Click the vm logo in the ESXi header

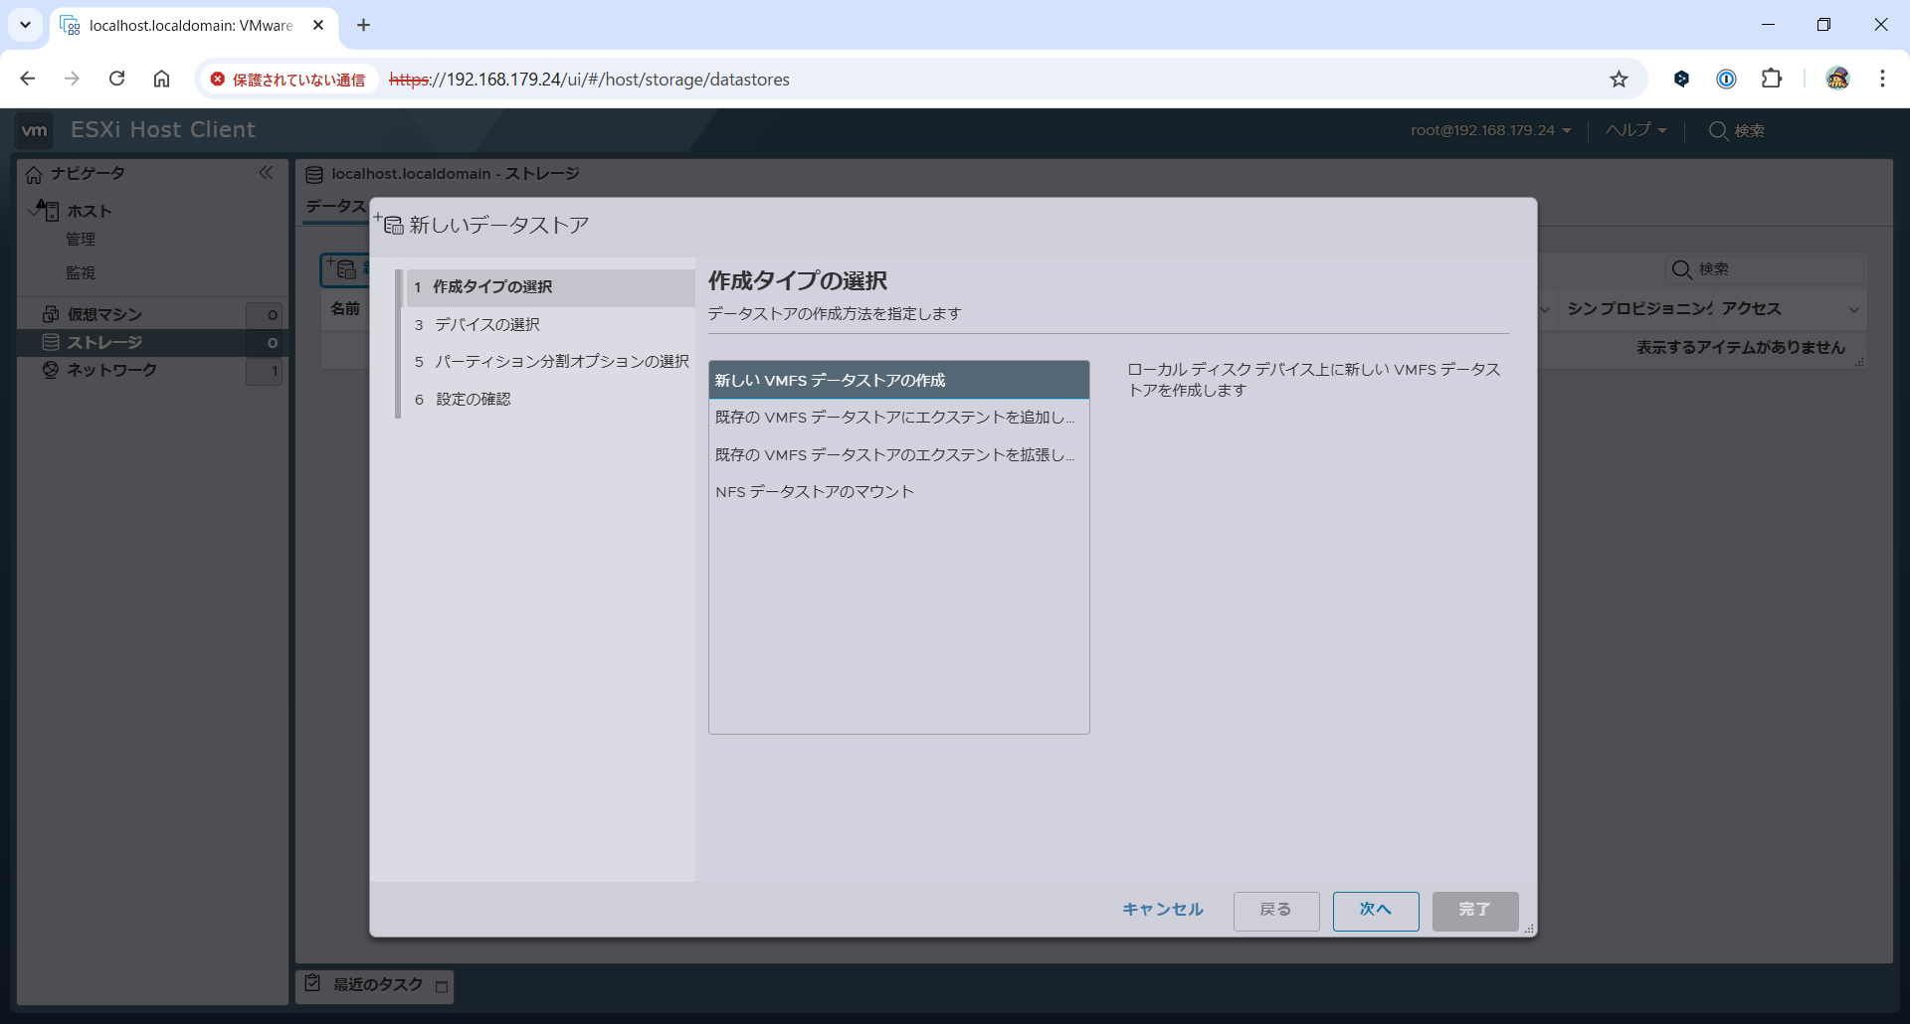35,130
